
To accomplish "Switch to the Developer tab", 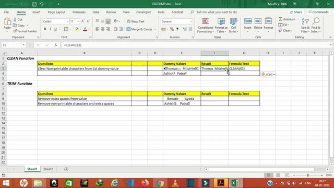I will coord(144,12).
